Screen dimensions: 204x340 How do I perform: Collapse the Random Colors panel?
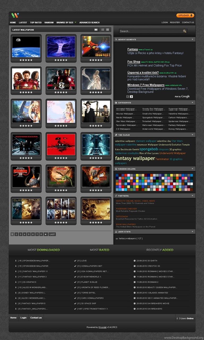[193, 169]
